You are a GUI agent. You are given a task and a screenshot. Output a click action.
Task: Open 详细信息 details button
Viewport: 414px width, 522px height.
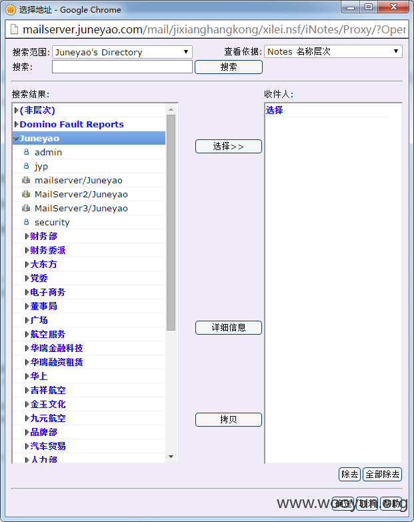228,327
